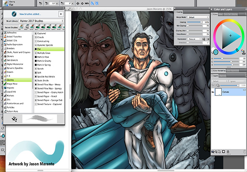Viewport: 247px width, 172px height.
Task: Hide the Canvas layer with eye icon
Action: coord(213,92)
